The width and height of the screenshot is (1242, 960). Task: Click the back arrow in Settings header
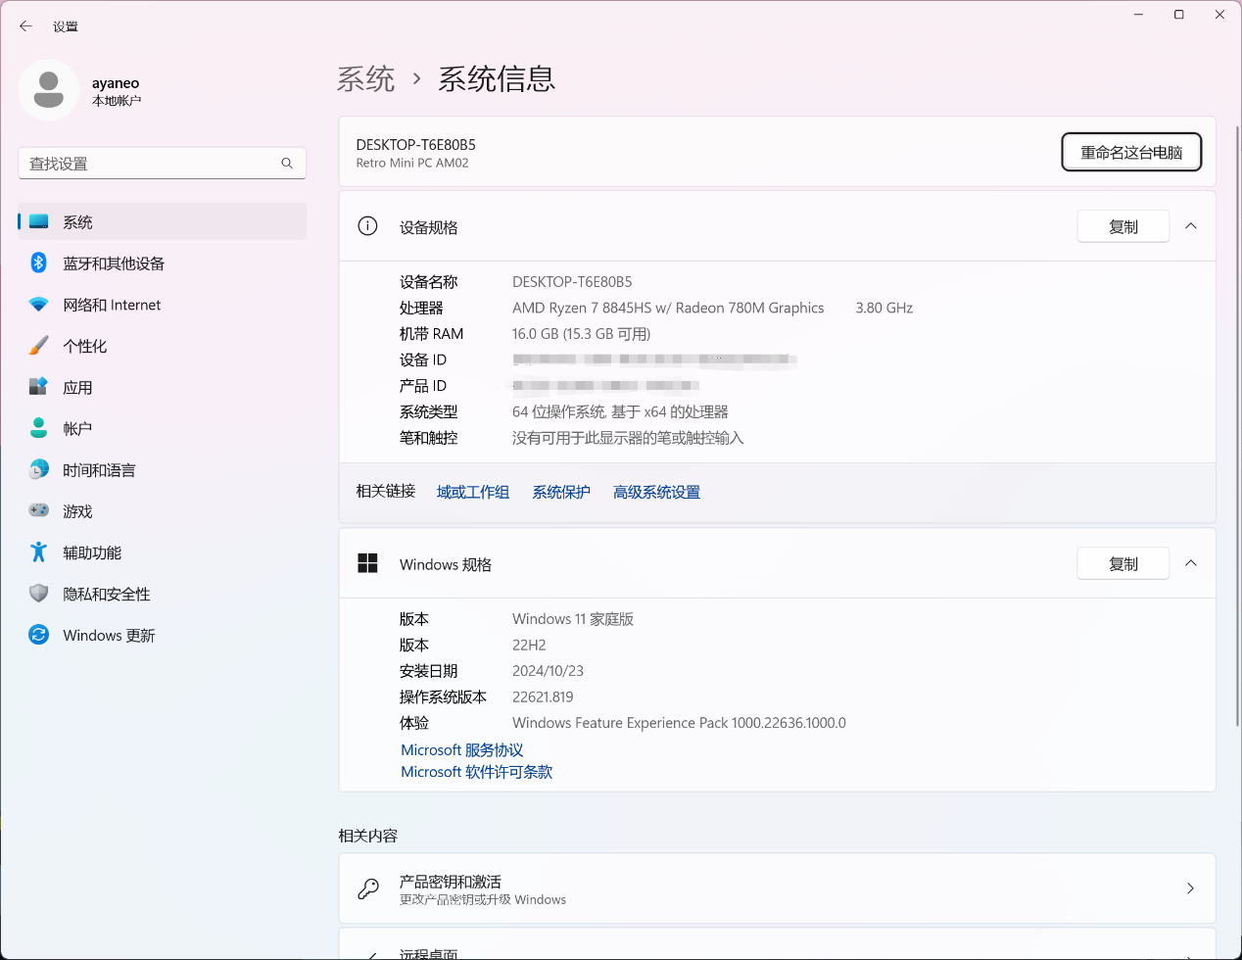[26, 26]
